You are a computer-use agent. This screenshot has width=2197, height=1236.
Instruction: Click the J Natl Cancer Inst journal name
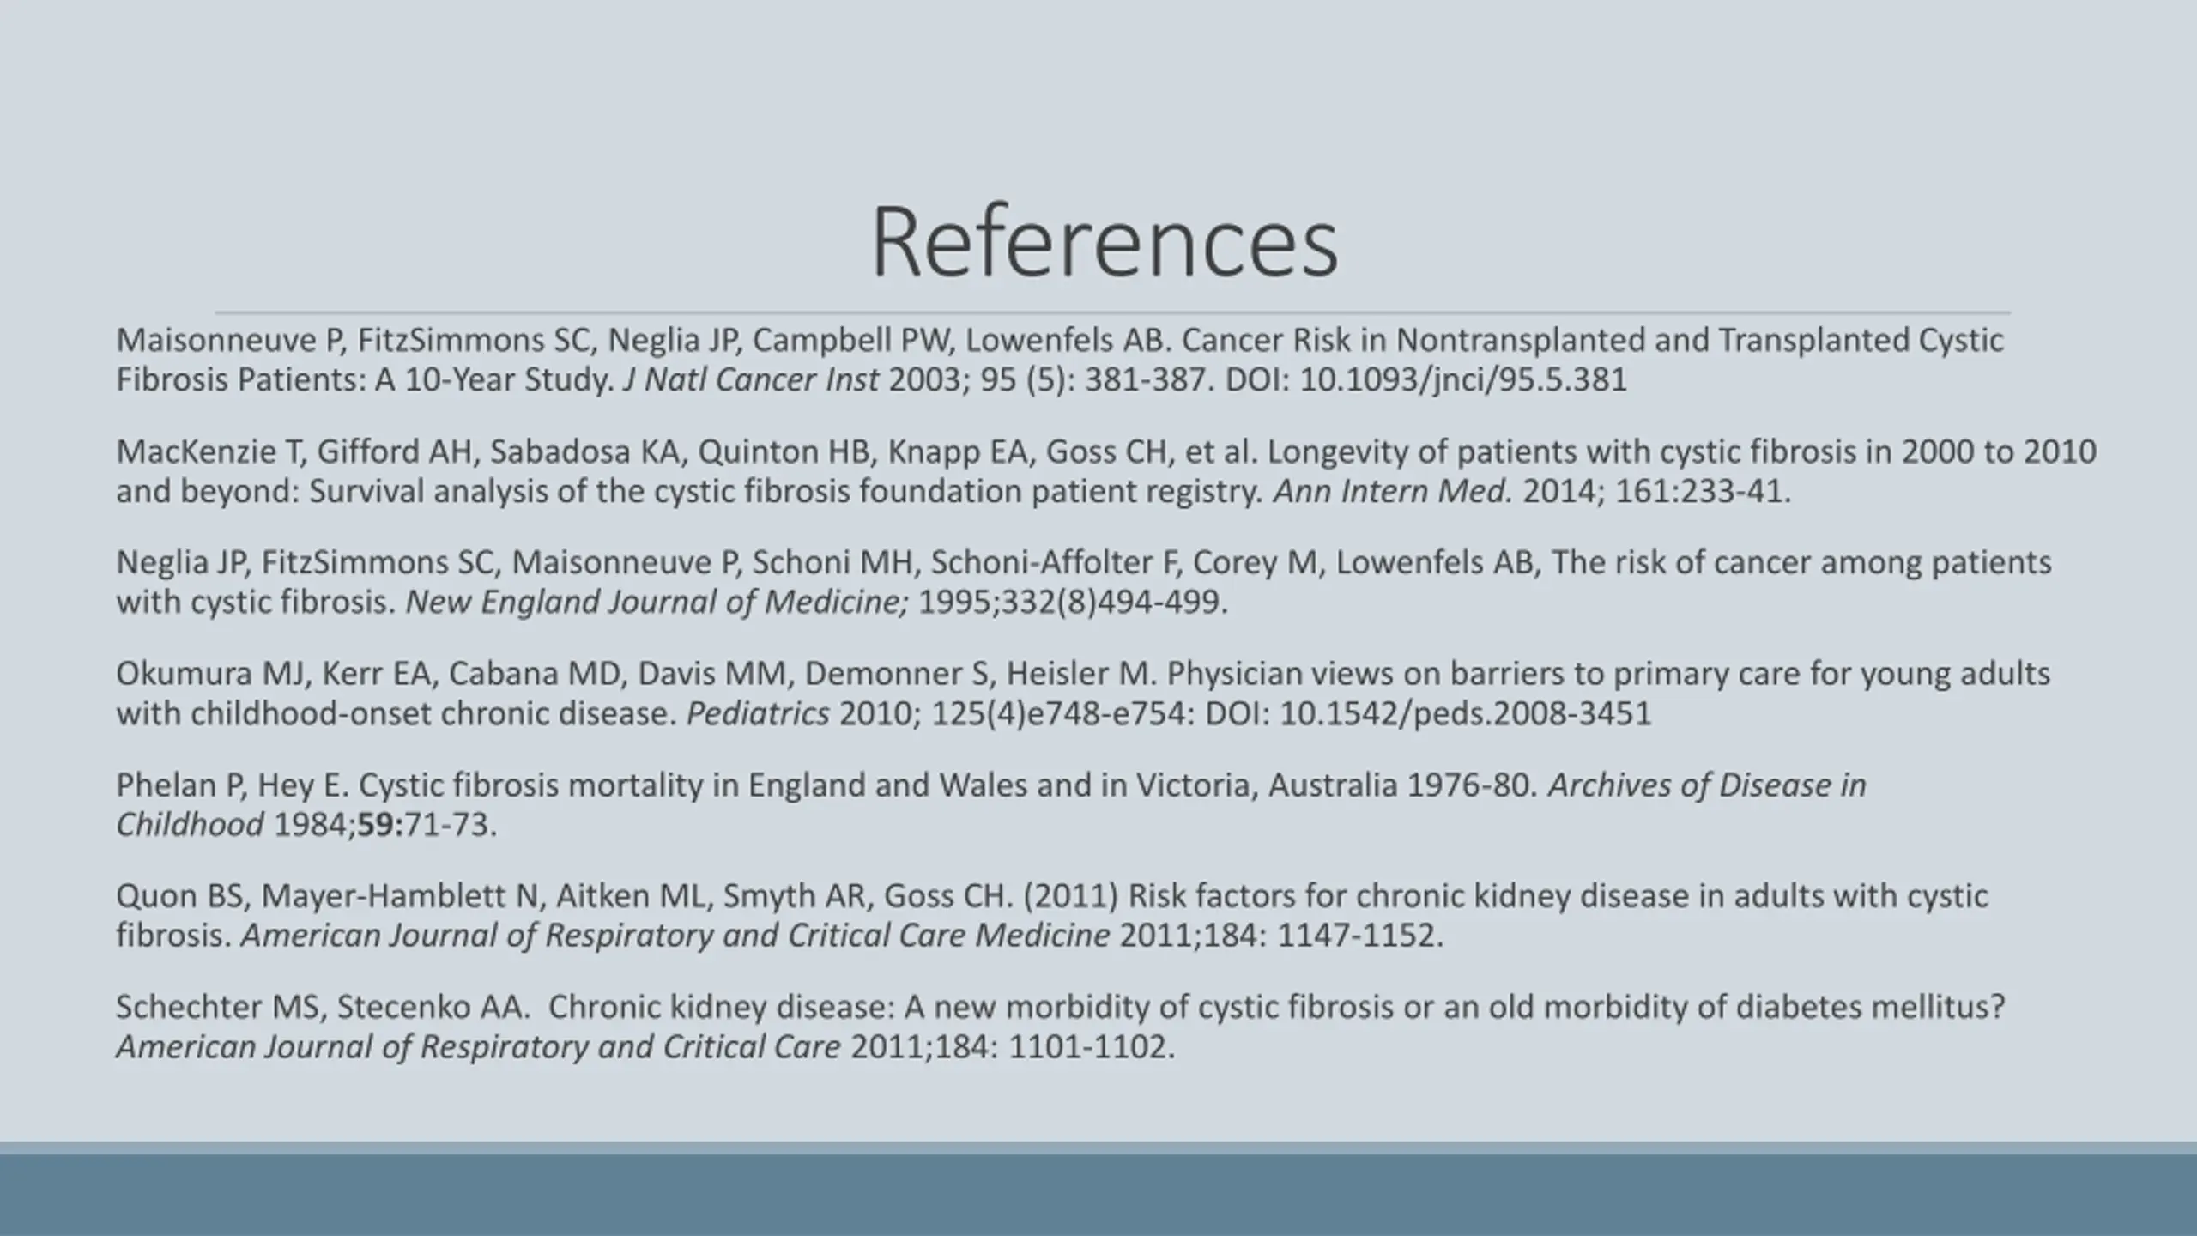(751, 380)
